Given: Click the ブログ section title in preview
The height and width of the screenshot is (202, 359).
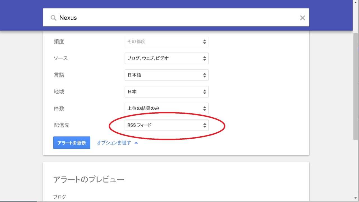Looking at the screenshot, I should 60,197.
